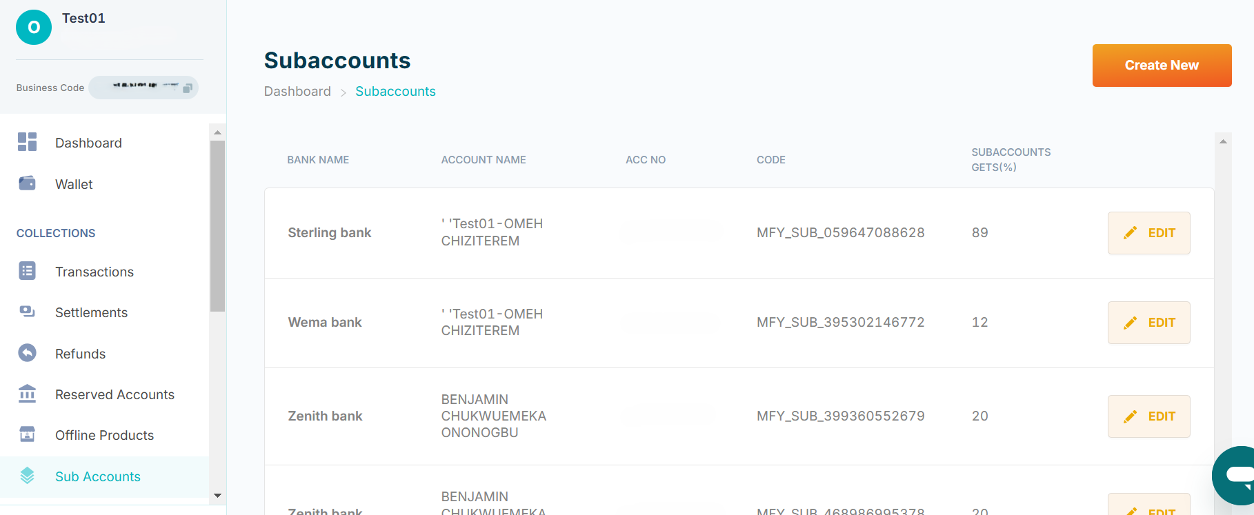Screen dimensions: 1254x515
Task: Edit the Sterling bank subaccount
Action: [1148, 233]
